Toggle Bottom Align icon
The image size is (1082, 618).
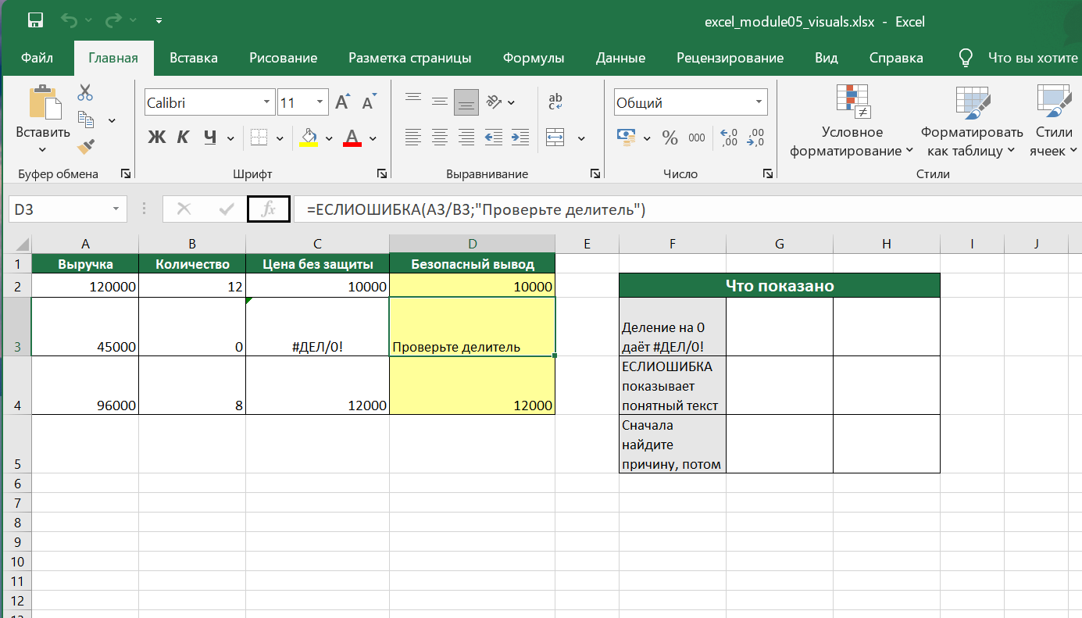pyautogui.click(x=466, y=101)
